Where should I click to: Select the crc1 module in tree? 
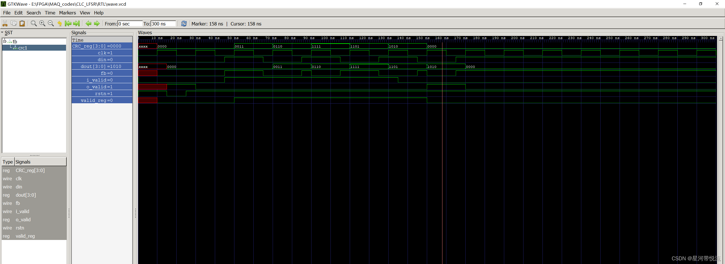coord(23,48)
